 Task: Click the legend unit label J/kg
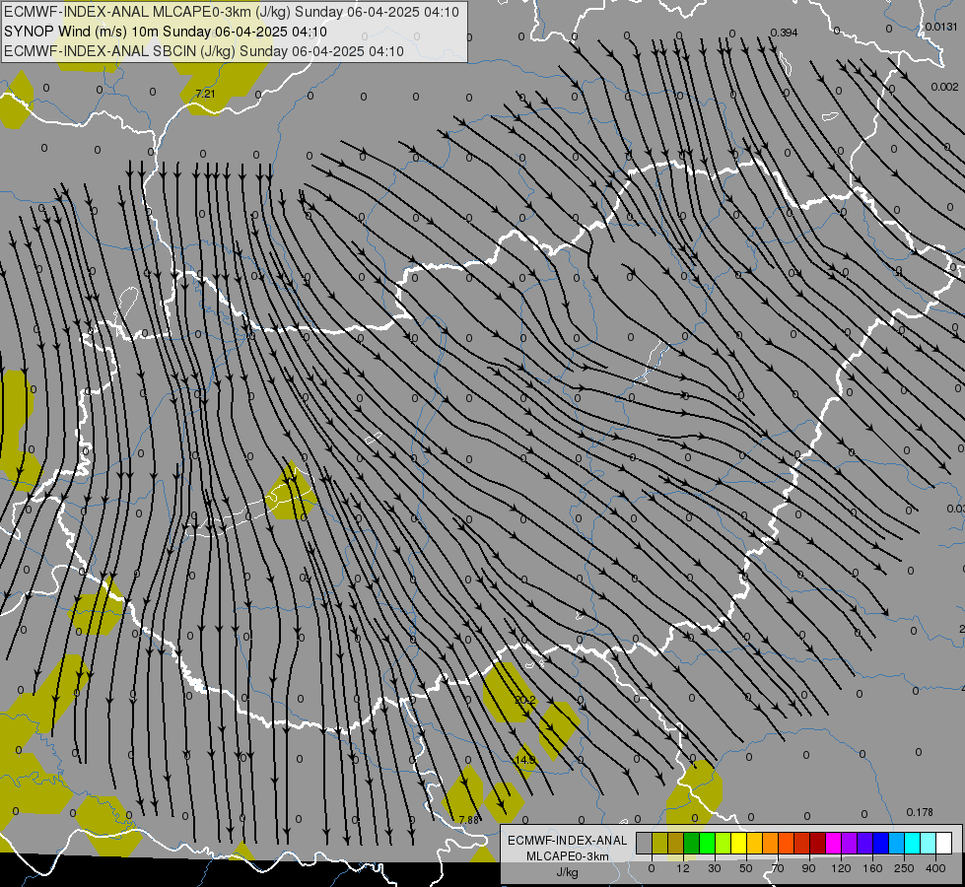pyautogui.click(x=568, y=872)
